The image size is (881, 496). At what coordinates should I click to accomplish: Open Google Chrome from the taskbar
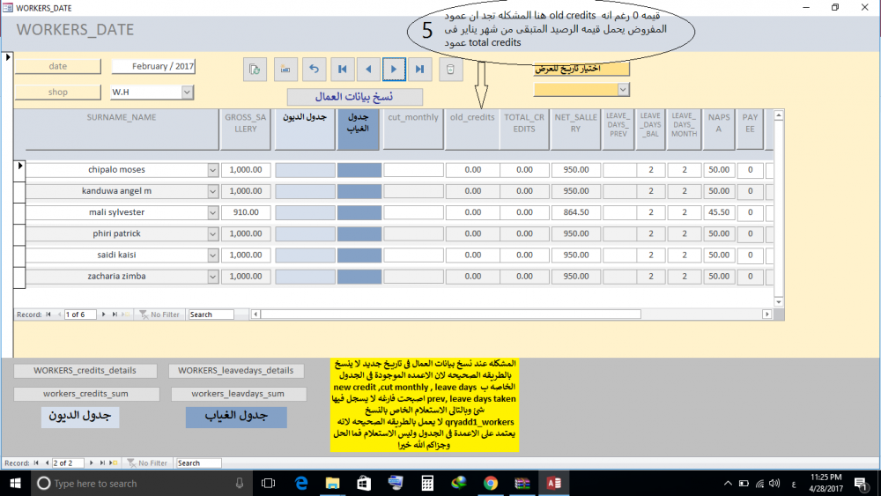click(x=491, y=483)
